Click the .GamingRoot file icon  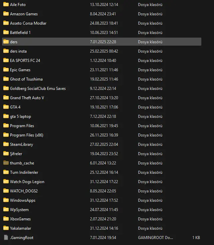point(6,237)
